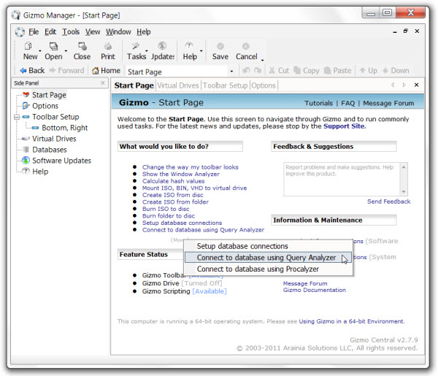Open the Tasks dropdown arrow
438x376 pixels.
click(x=147, y=51)
